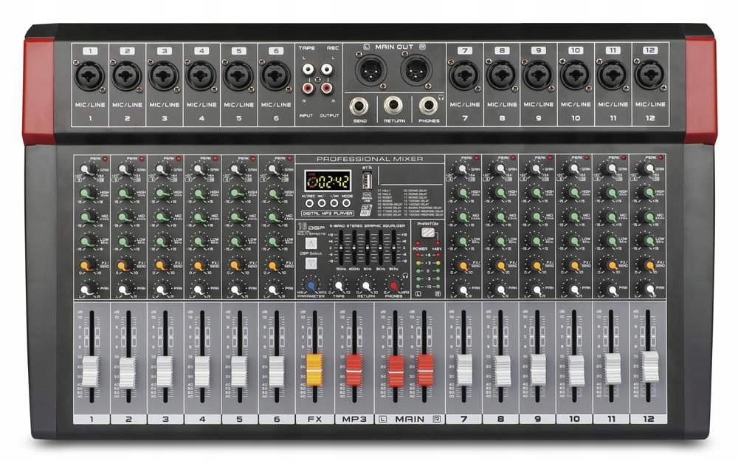This screenshot has height=461, width=738.
Task: Move the 1kHz graphic equalizer slider
Action: [x=366, y=247]
